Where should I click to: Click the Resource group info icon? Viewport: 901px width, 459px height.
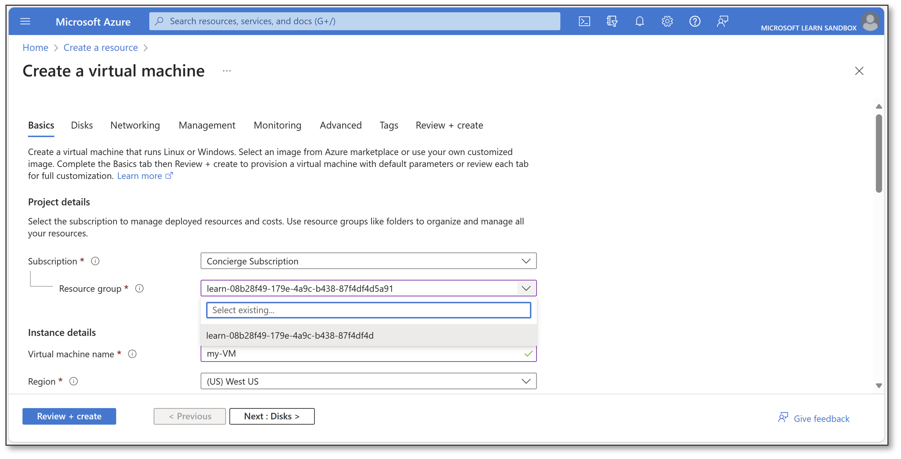pos(140,289)
